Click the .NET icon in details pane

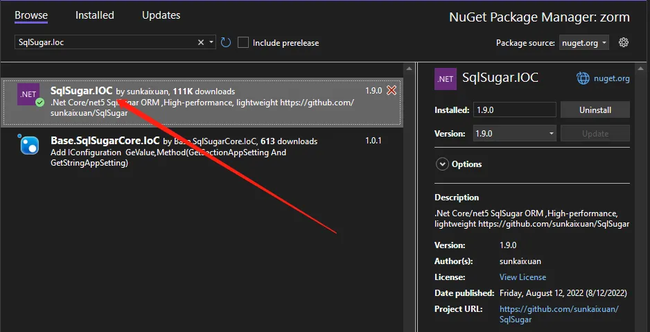pos(445,79)
